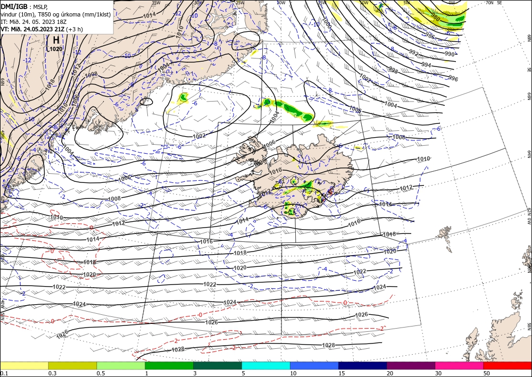Pick the dark teal 3–5 mm legend swatch
The height and width of the screenshot is (377, 532).
coord(218,365)
